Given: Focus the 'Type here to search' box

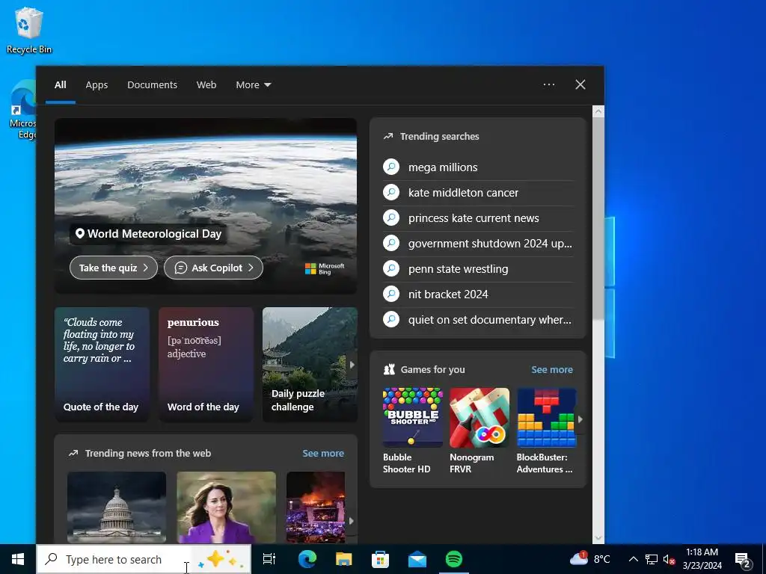Looking at the screenshot, I should click(x=144, y=559).
